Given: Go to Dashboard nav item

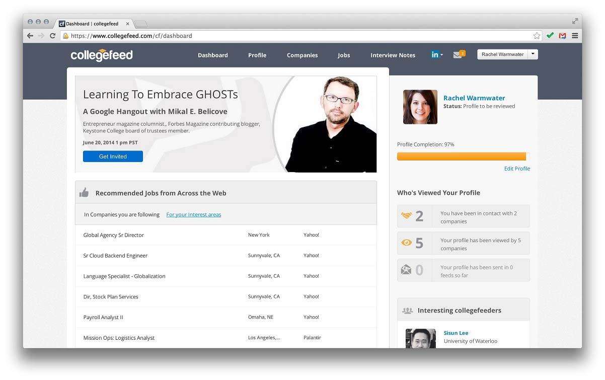Looking at the screenshot, I should point(213,55).
